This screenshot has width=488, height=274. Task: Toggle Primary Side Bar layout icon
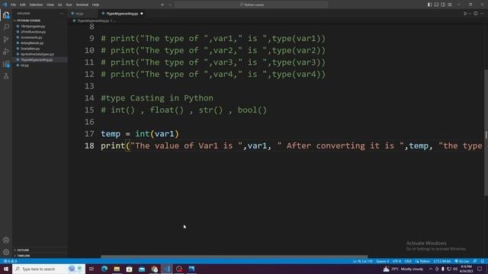(x=429, y=5)
